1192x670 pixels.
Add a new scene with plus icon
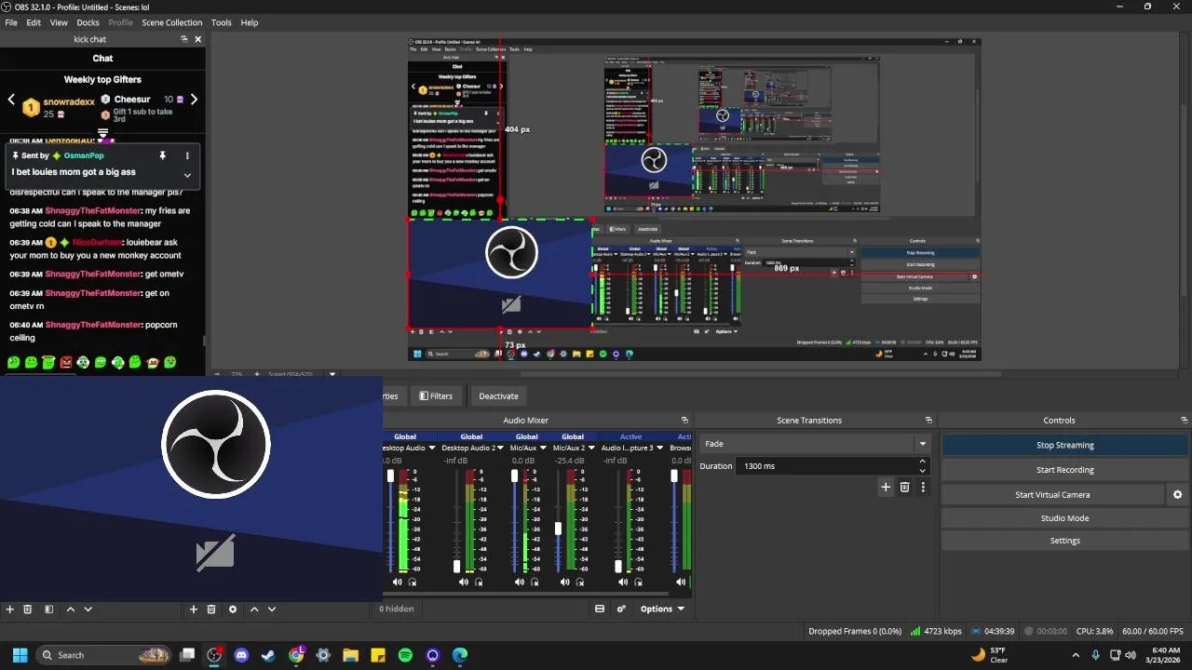pyautogui.click(x=10, y=610)
